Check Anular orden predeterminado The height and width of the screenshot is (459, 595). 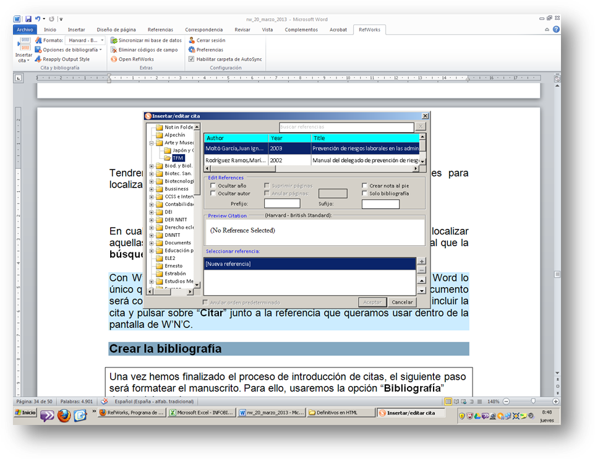(x=205, y=302)
